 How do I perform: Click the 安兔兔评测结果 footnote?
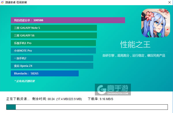point(25,81)
